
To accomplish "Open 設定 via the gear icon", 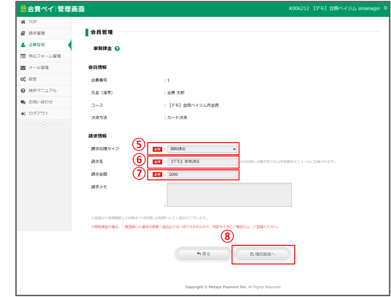I will tap(23, 79).
